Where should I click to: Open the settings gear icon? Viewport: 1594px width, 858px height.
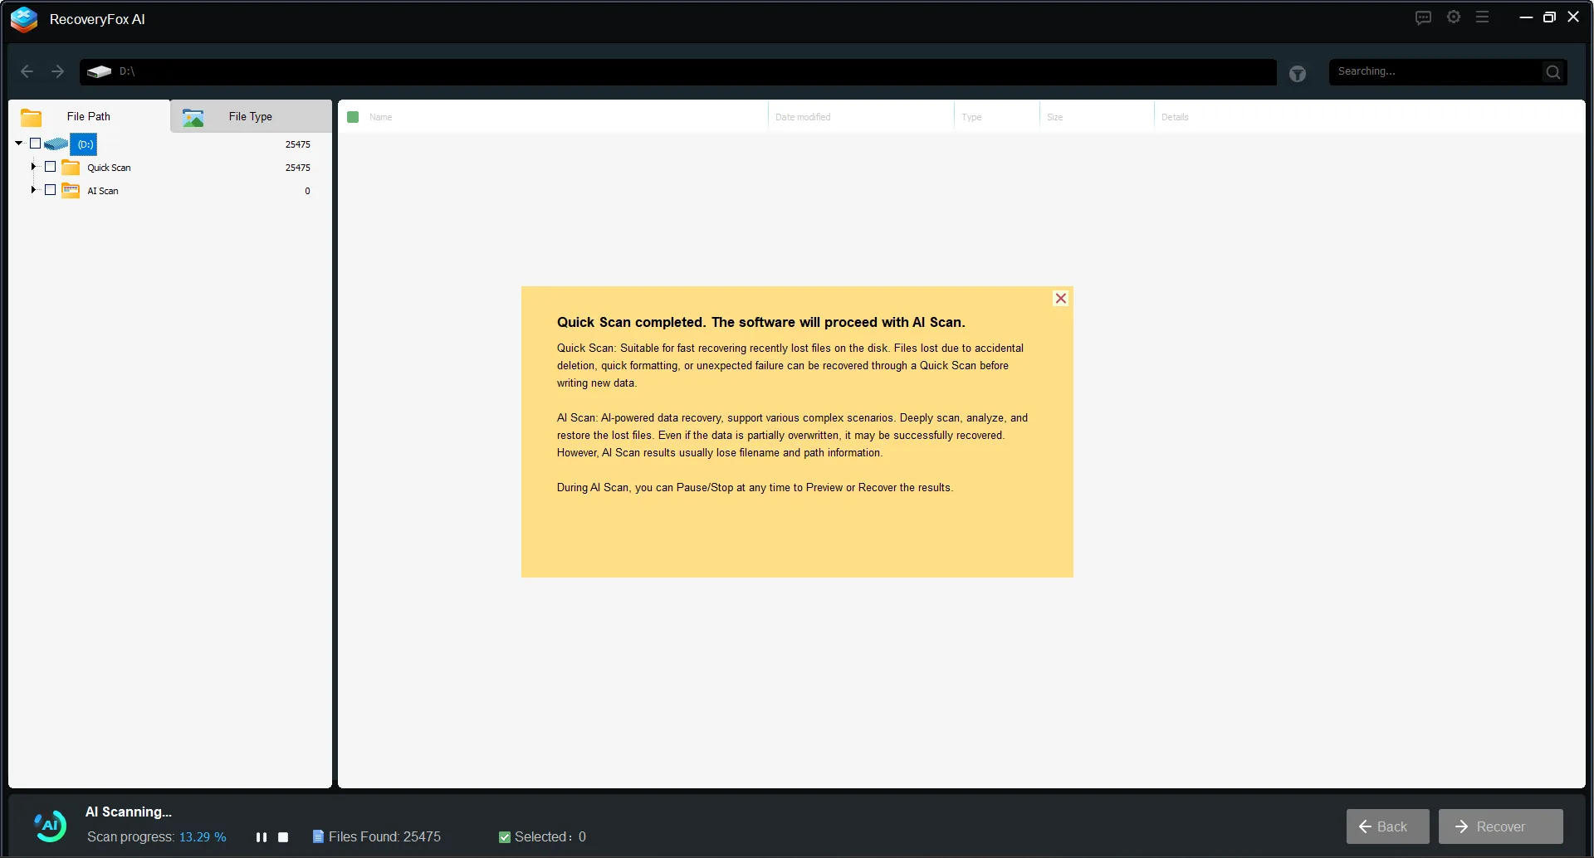point(1454,17)
